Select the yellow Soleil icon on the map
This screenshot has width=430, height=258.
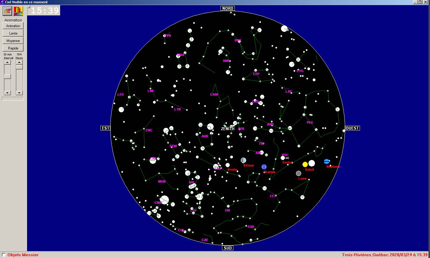click(305, 164)
